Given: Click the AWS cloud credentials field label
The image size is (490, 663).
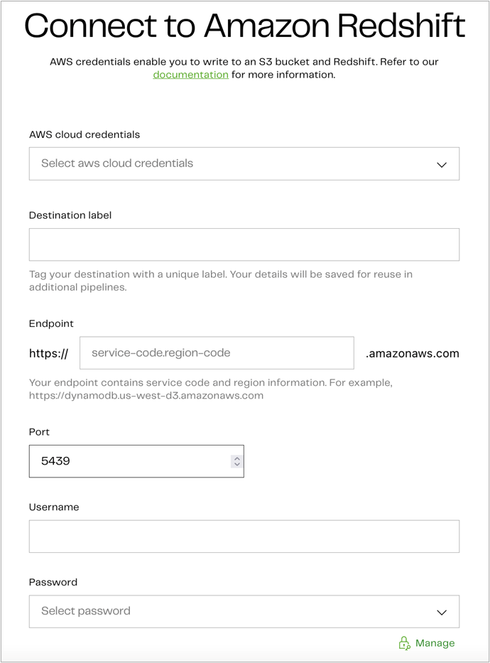Looking at the screenshot, I should [x=85, y=134].
